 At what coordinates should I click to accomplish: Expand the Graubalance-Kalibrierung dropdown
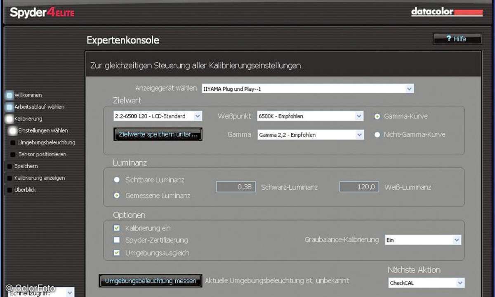tap(422, 240)
